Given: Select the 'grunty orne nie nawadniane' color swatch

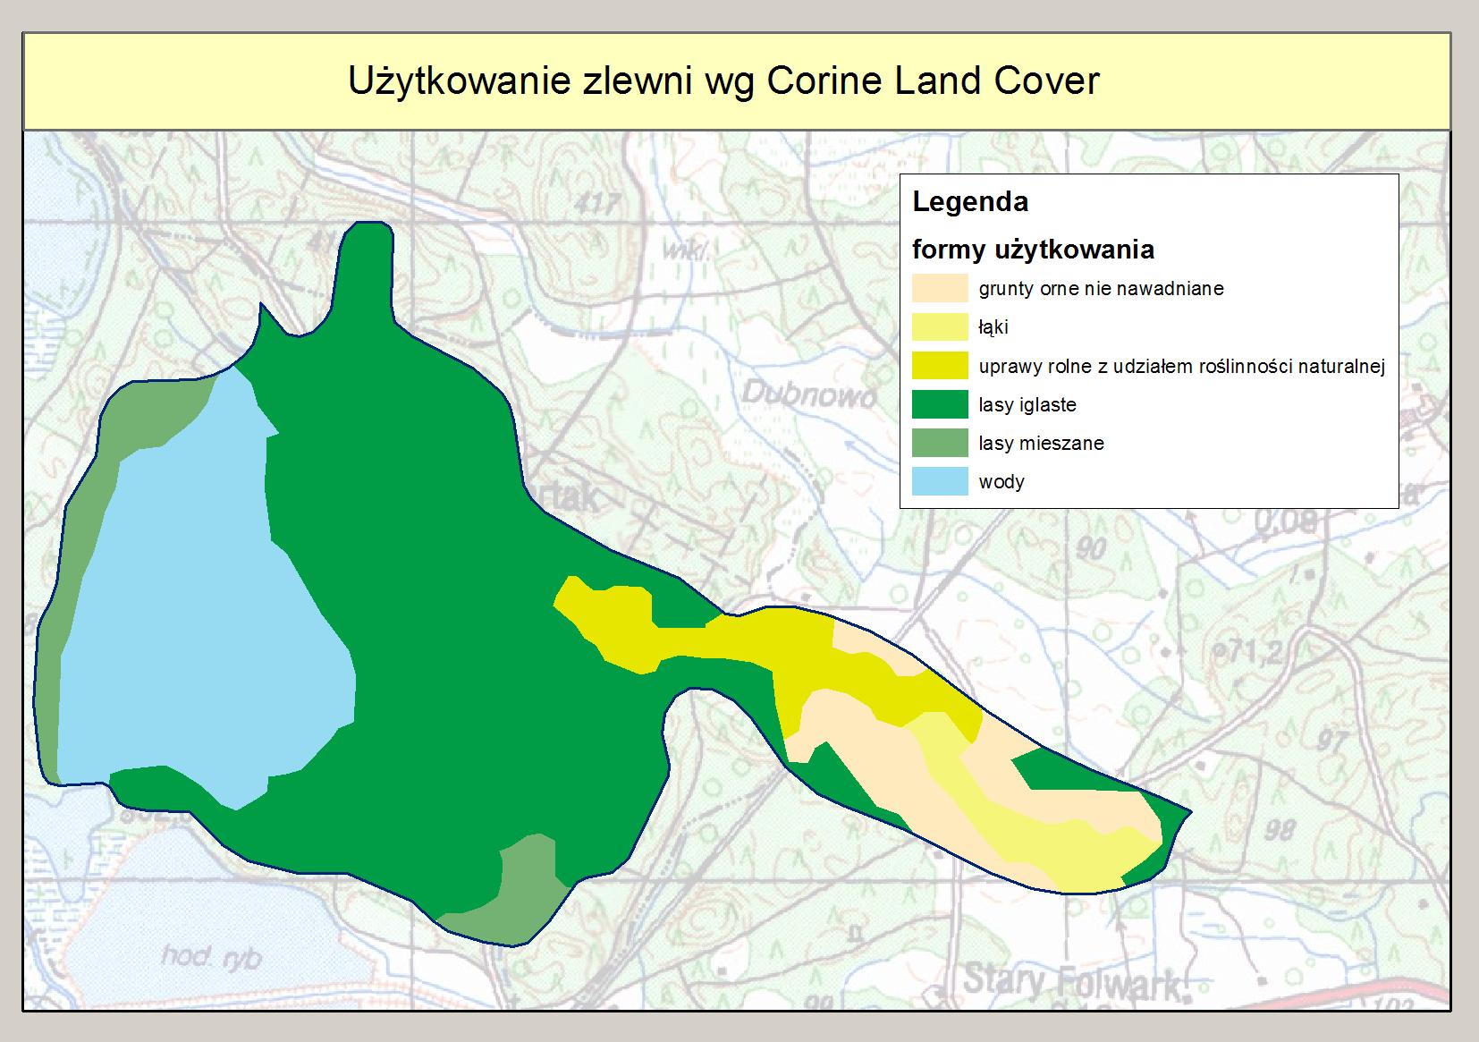Looking at the screenshot, I should tap(940, 288).
